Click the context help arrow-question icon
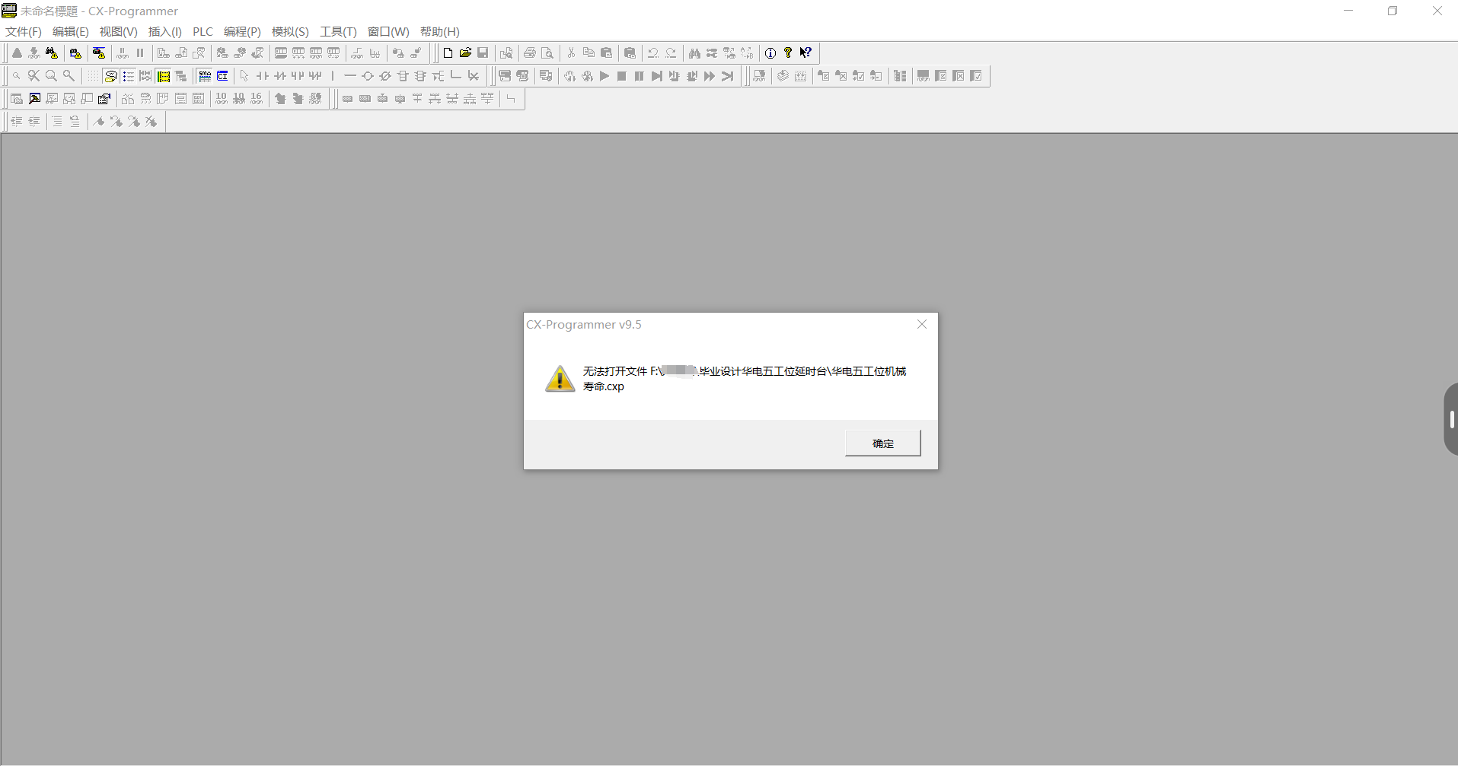This screenshot has width=1458, height=766. coord(806,53)
